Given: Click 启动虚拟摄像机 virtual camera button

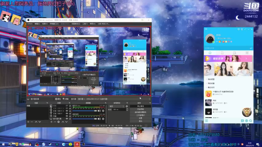Looking at the screenshot, I should coord(140,112).
